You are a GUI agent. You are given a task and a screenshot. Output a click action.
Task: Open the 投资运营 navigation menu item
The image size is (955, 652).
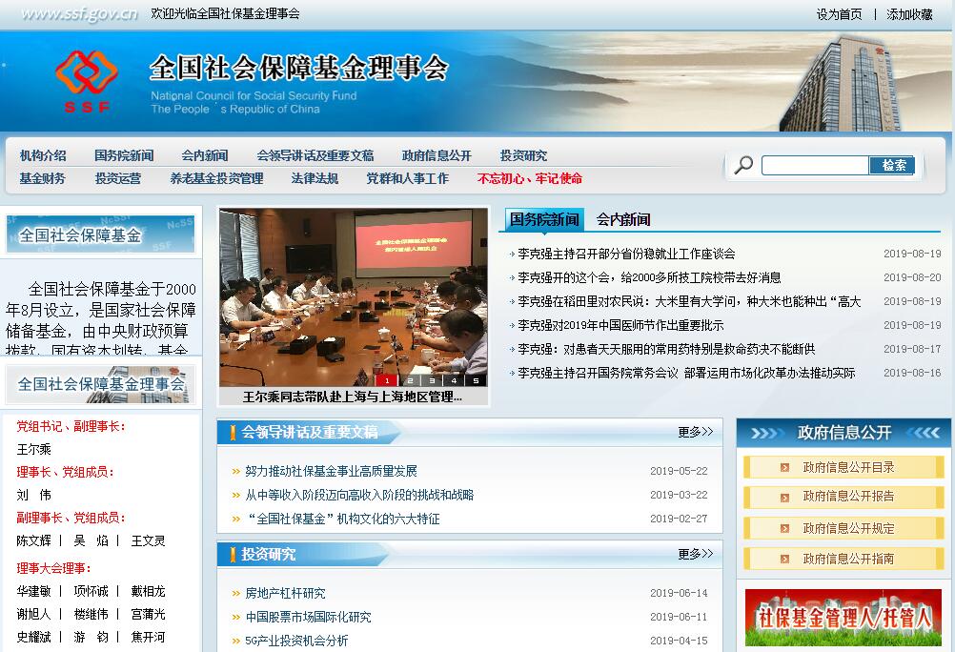tap(117, 178)
